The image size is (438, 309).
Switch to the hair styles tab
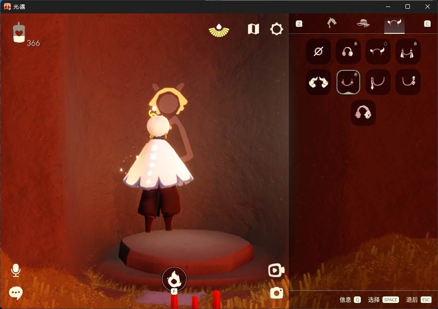[x=332, y=23]
